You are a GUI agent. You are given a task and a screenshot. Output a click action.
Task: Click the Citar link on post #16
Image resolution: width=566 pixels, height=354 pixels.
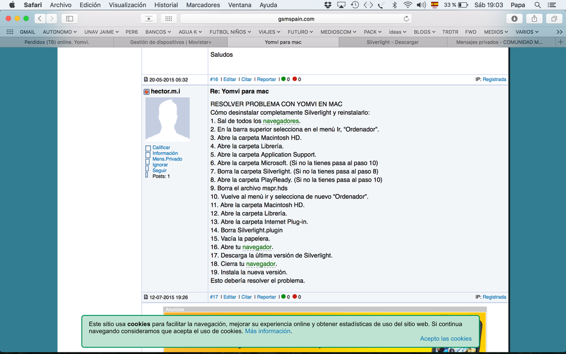[247, 79]
